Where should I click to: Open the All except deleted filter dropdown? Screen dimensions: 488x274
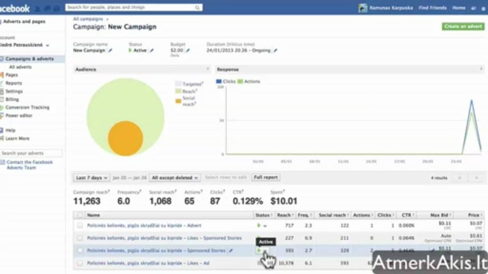coord(175,178)
